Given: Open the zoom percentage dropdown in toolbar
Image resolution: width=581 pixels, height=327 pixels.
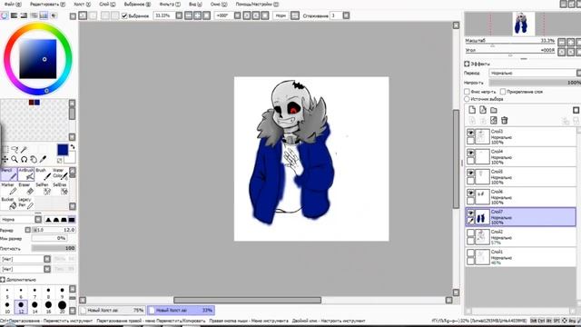Looking at the screenshot, I should (x=179, y=15).
